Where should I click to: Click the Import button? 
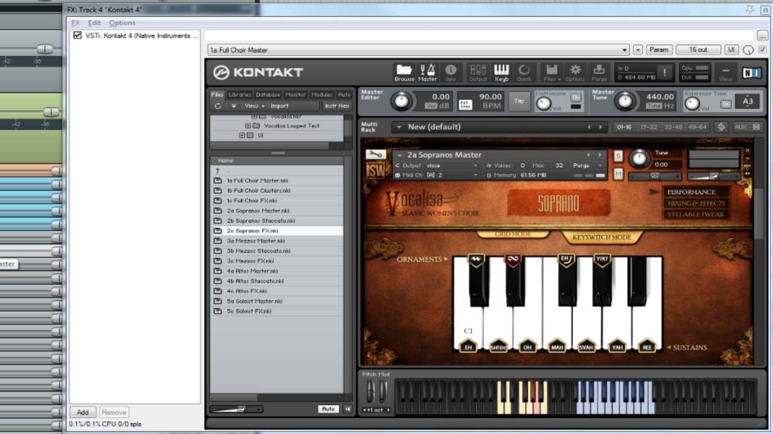pyautogui.click(x=280, y=106)
